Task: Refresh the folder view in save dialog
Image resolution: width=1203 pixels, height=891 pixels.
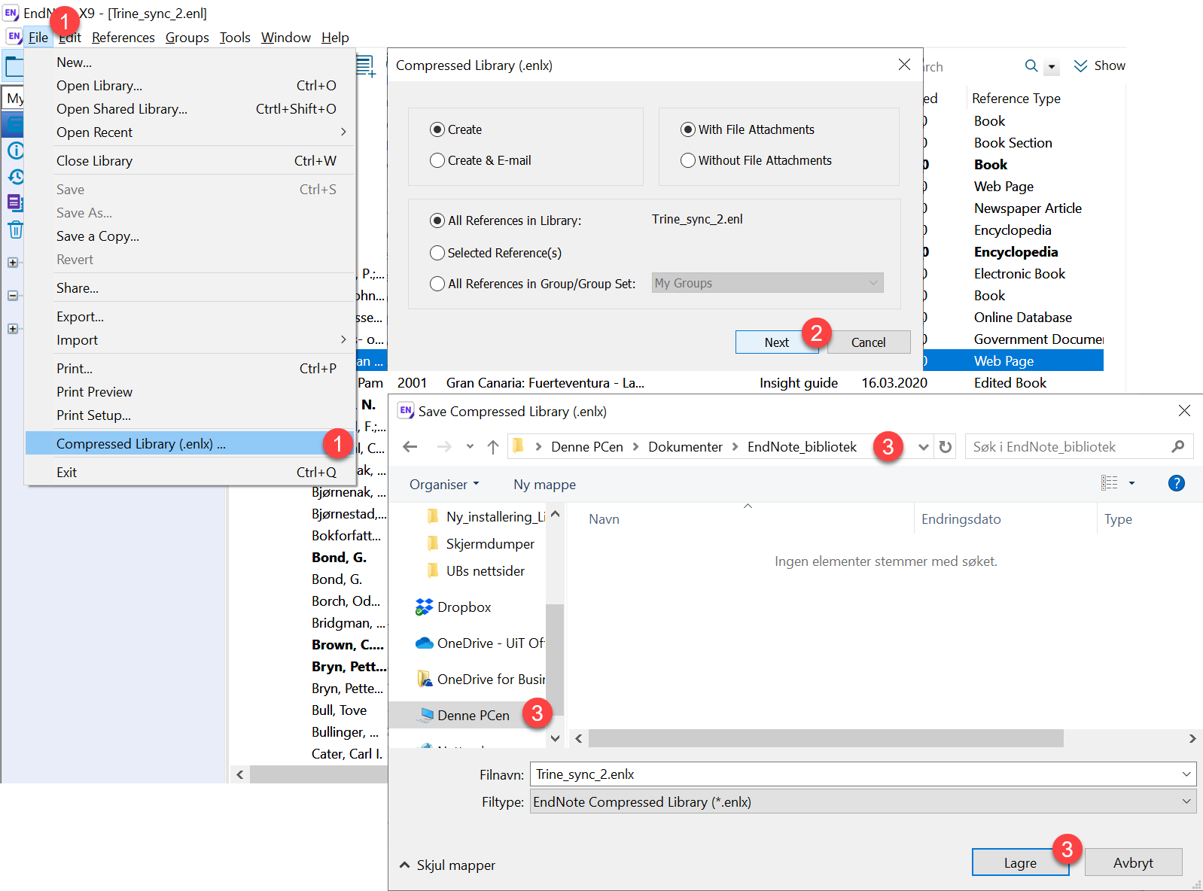Action: click(x=946, y=447)
